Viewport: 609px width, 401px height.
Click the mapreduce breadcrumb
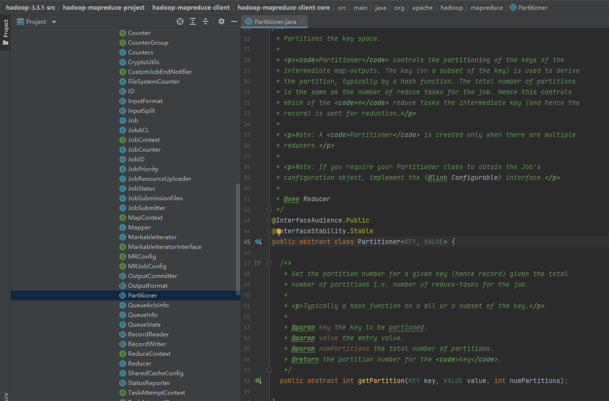click(487, 7)
